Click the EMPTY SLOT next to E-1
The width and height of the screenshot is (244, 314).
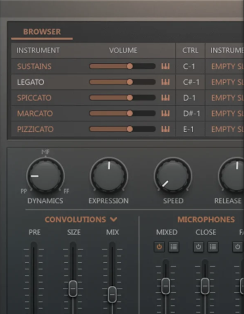[x=227, y=129]
